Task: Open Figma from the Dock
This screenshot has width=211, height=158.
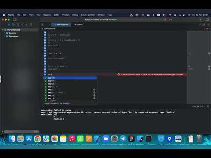Action: click(x=131, y=139)
